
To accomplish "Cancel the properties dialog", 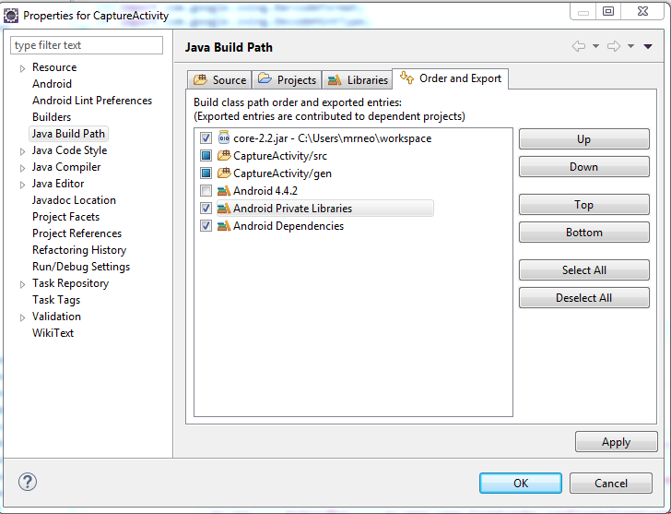I will (611, 484).
